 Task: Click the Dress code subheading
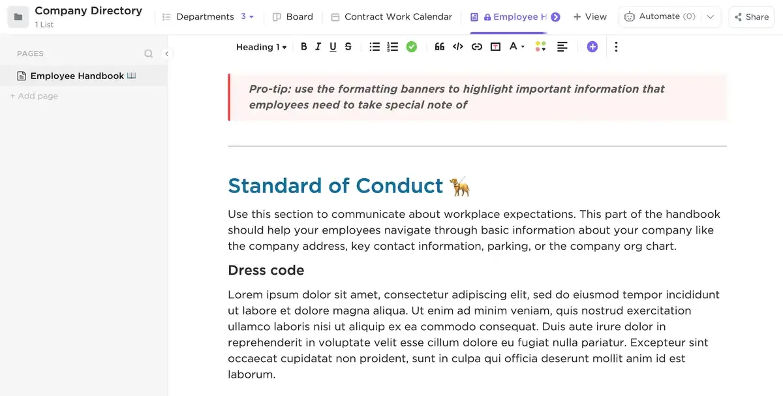(x=266, y=270)
